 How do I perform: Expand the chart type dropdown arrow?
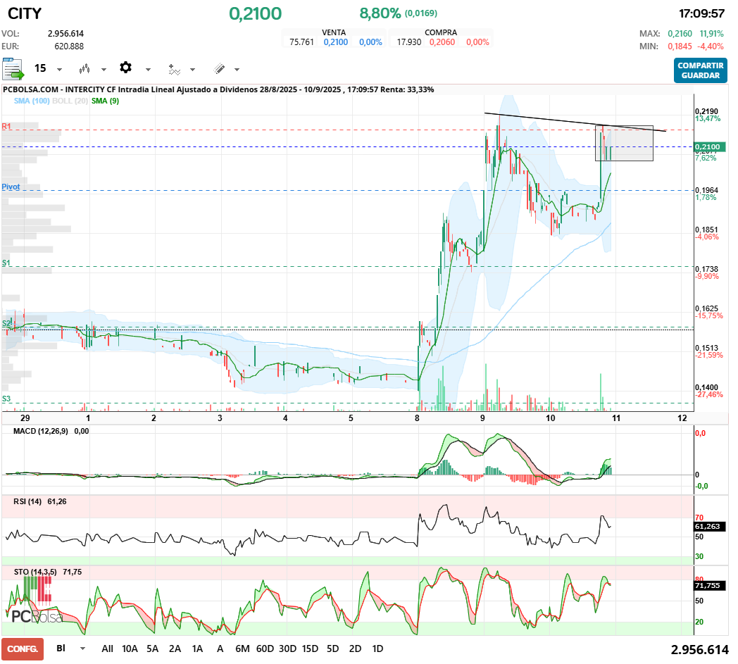(104, 70)
